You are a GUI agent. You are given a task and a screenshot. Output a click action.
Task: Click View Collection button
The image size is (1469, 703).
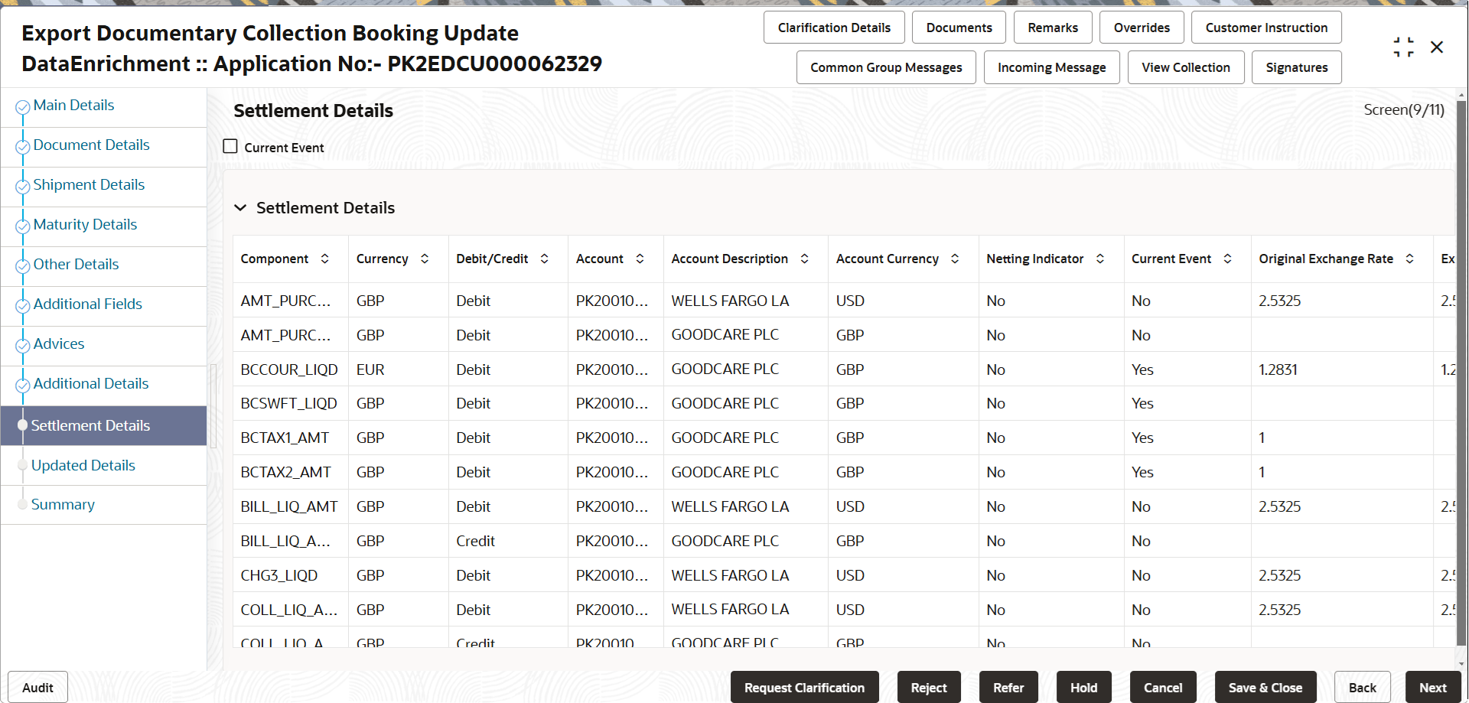1186,67
